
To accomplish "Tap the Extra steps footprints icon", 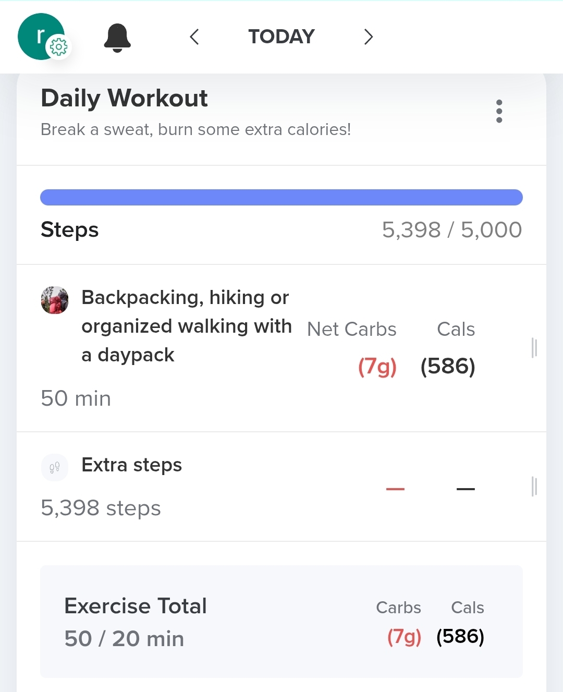I will click(55, 467).
